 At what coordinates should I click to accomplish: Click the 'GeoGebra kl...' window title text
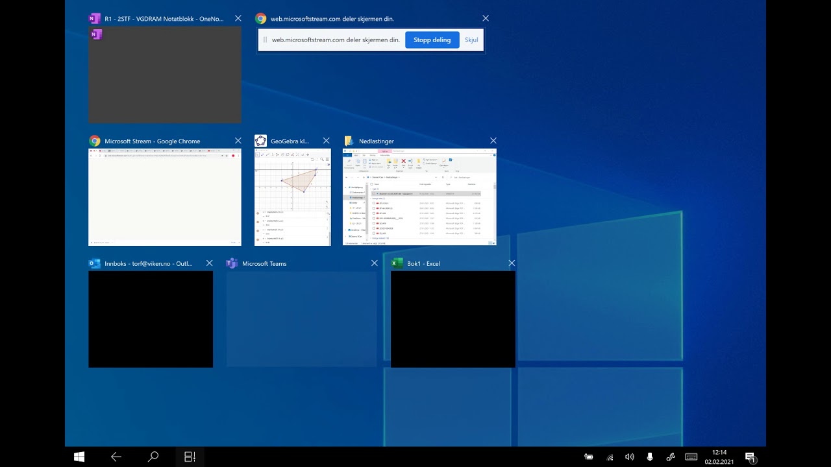pyautogui.click(x=290, y=141)
